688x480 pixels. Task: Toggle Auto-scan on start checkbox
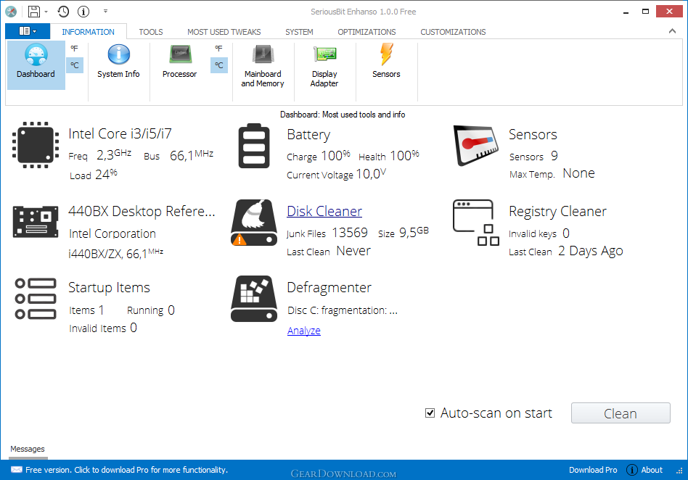pyautogui.click(x=430, y=413)
